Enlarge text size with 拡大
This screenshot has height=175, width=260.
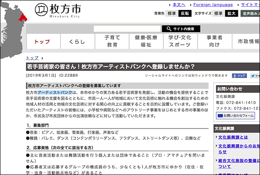point(232,13)
